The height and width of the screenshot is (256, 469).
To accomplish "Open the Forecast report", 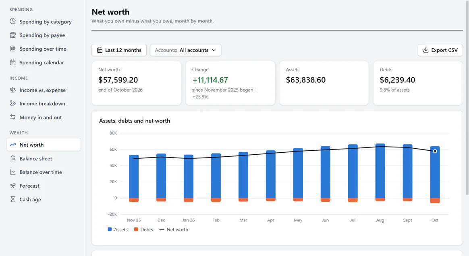I will 44,186.
